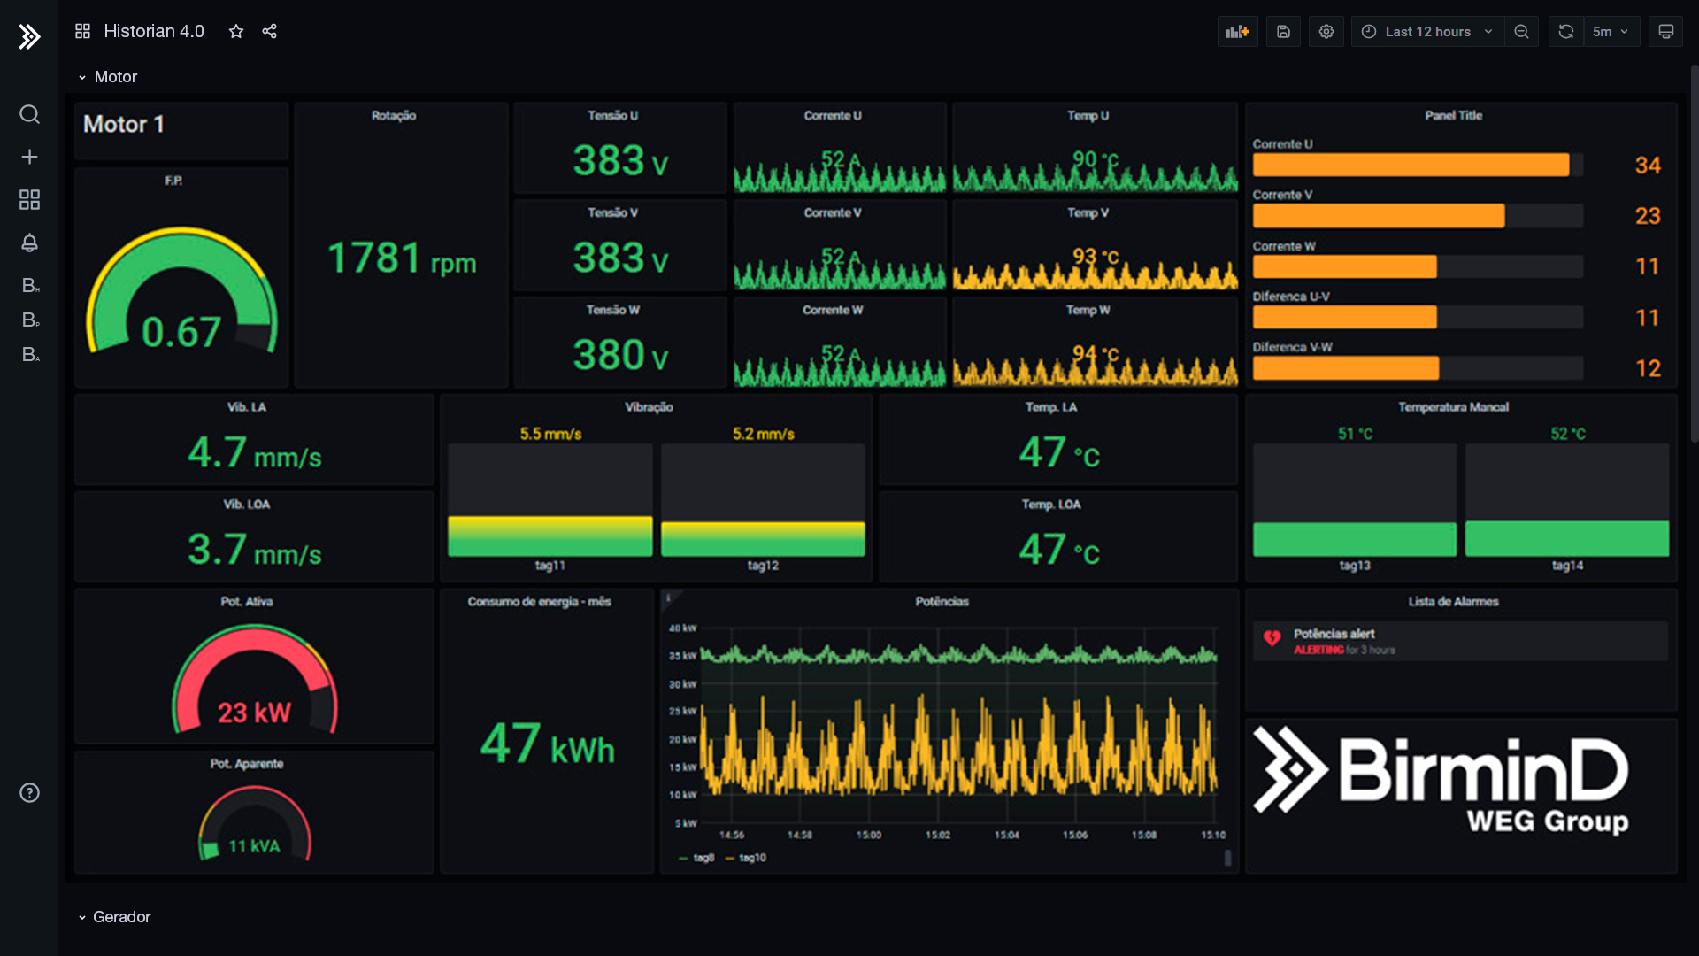
Task: Click the page vertical scrollbar
Action: (x=1694, y=252)
